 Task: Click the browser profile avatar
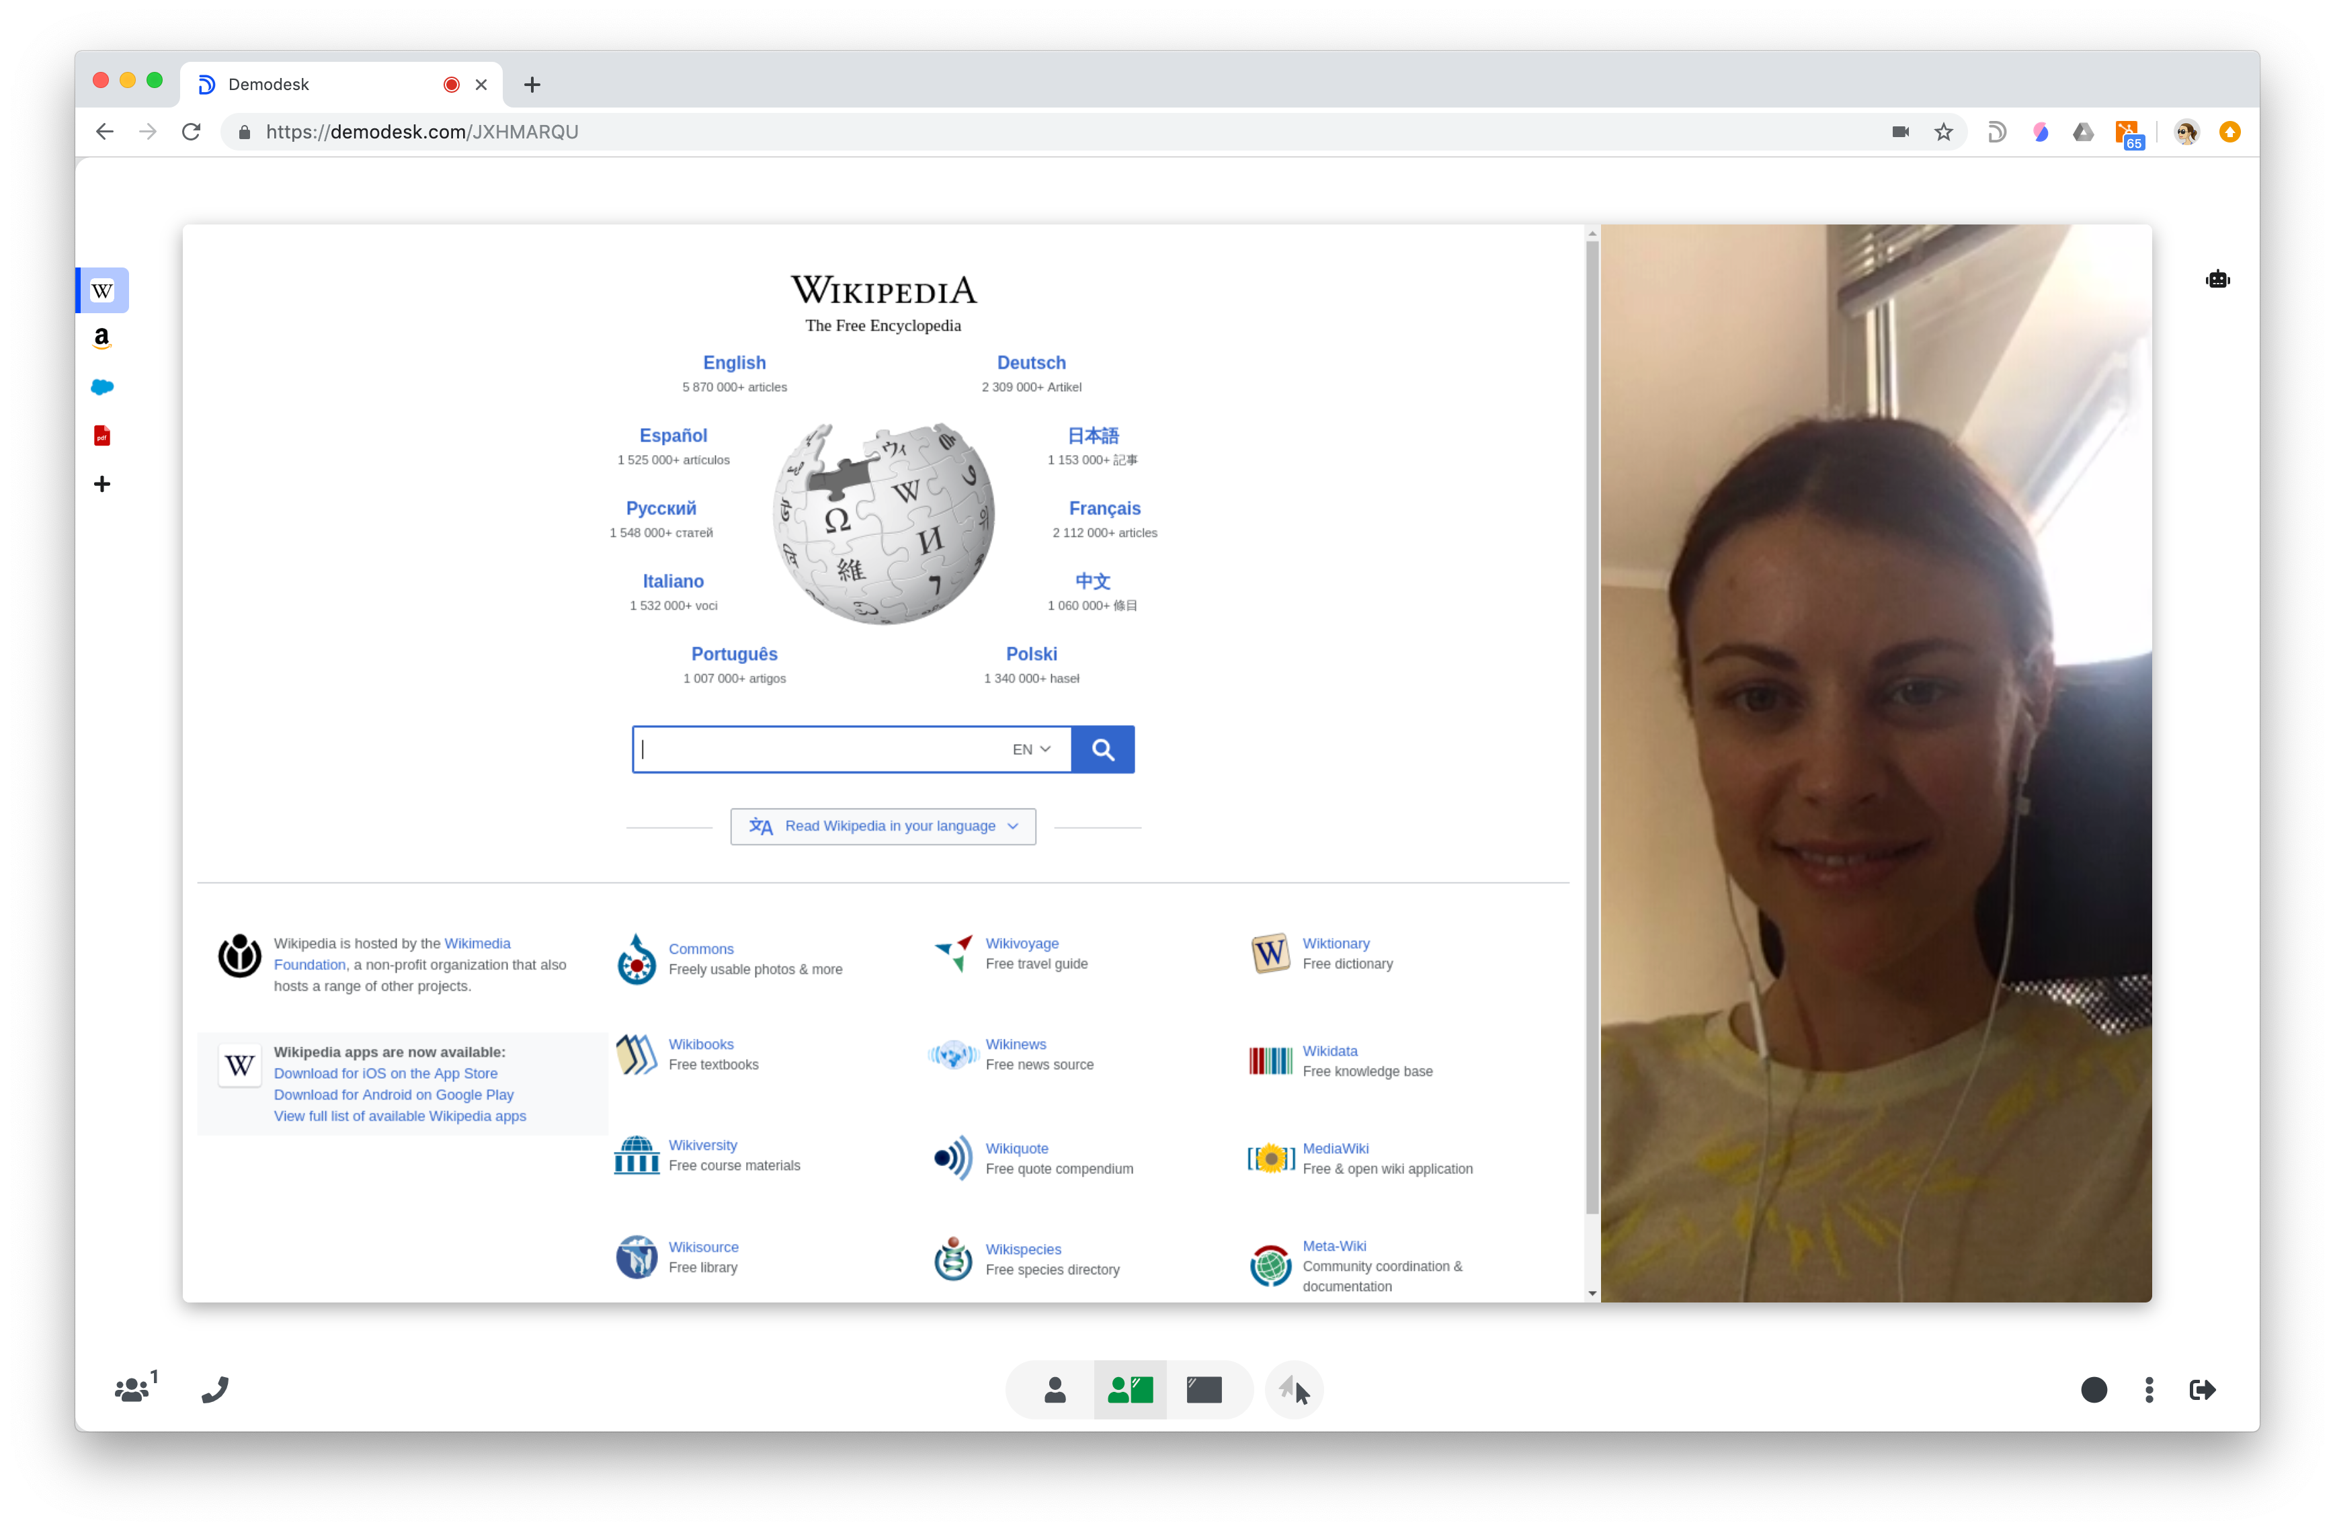click(x=2186, y=132)
